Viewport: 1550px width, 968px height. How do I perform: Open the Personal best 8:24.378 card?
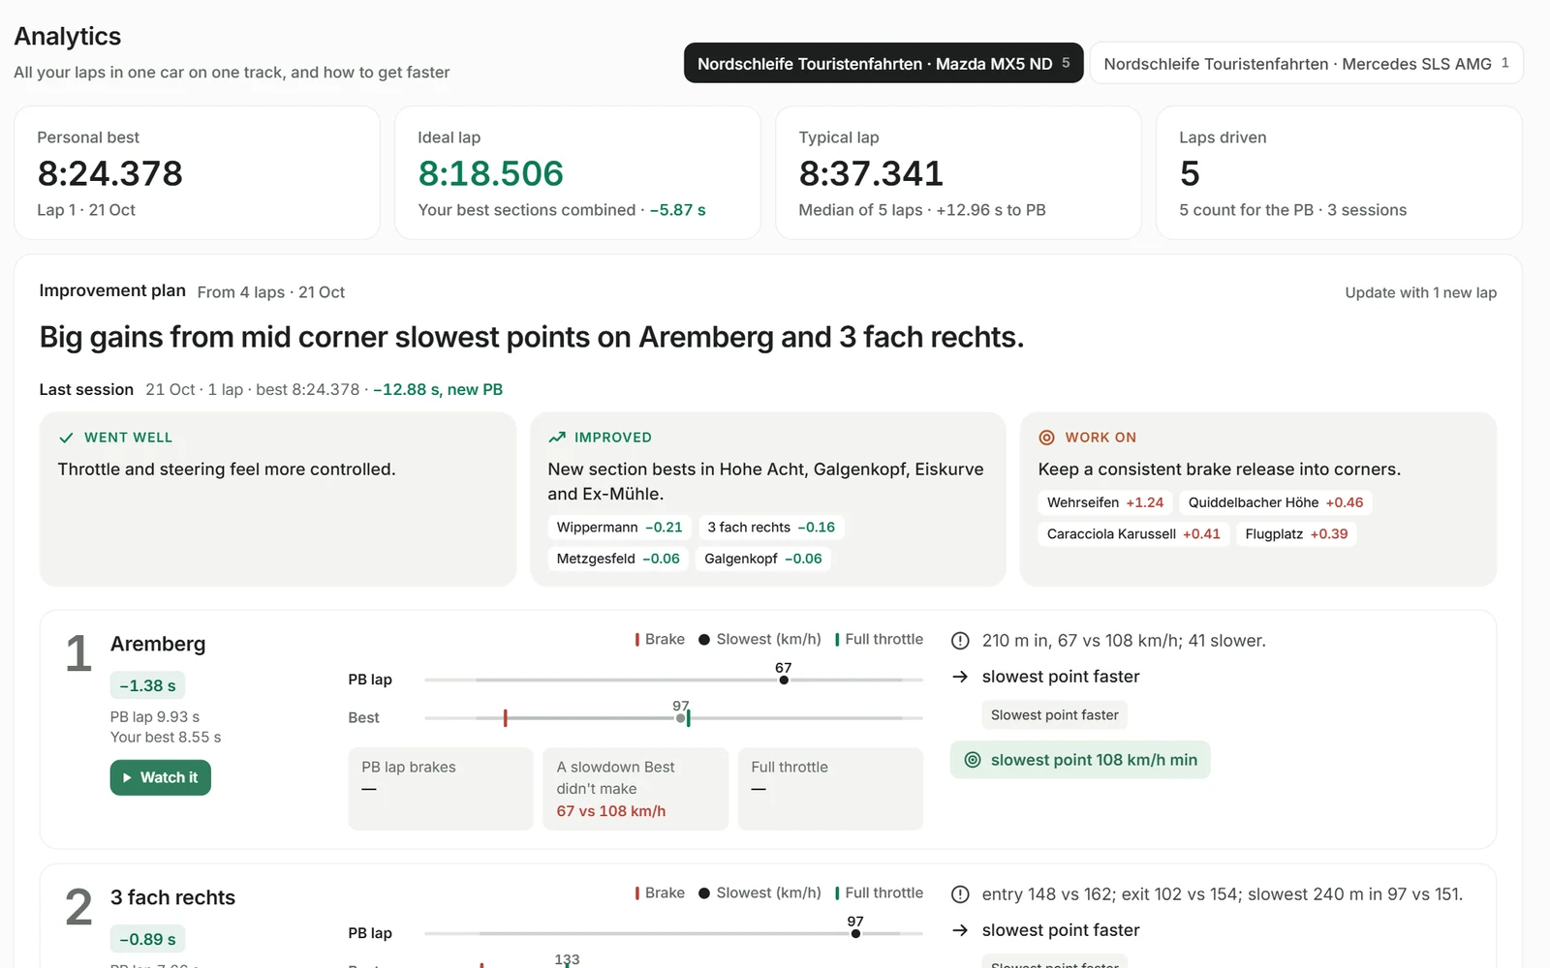click(197, 172)
